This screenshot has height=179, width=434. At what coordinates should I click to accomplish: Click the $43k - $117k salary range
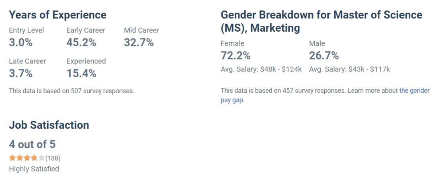(369, 69)
